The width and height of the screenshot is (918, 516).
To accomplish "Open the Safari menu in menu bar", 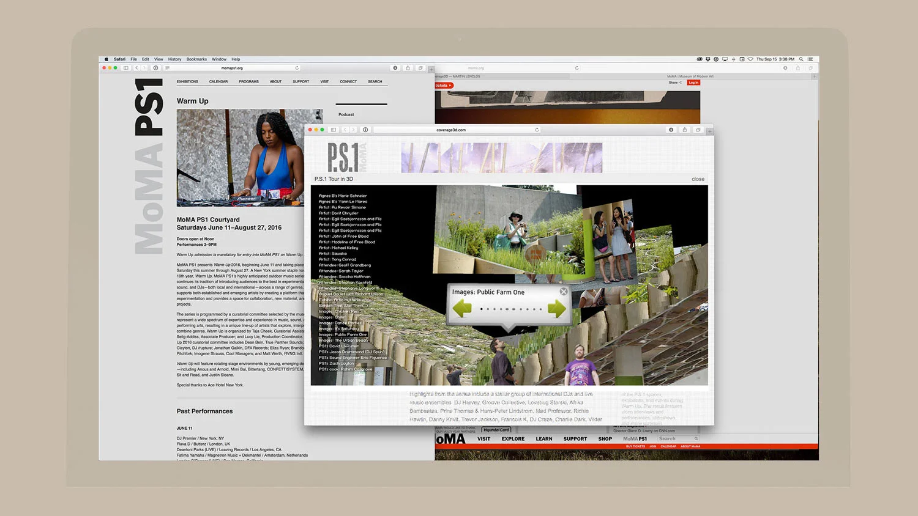I will pos(119,59).
